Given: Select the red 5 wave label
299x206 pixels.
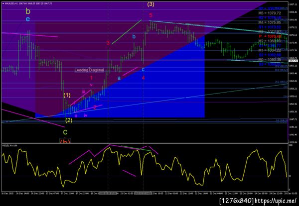Looking at the screenshot, I should click(151, 15).
